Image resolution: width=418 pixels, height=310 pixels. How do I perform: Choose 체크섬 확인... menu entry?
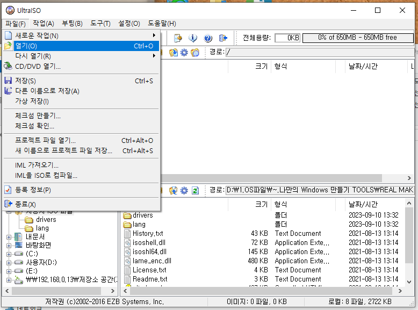tap(81, 126)
